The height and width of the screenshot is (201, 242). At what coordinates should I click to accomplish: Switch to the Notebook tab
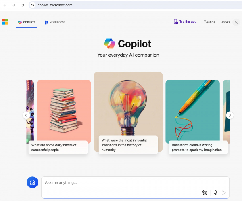coord(54,22)
